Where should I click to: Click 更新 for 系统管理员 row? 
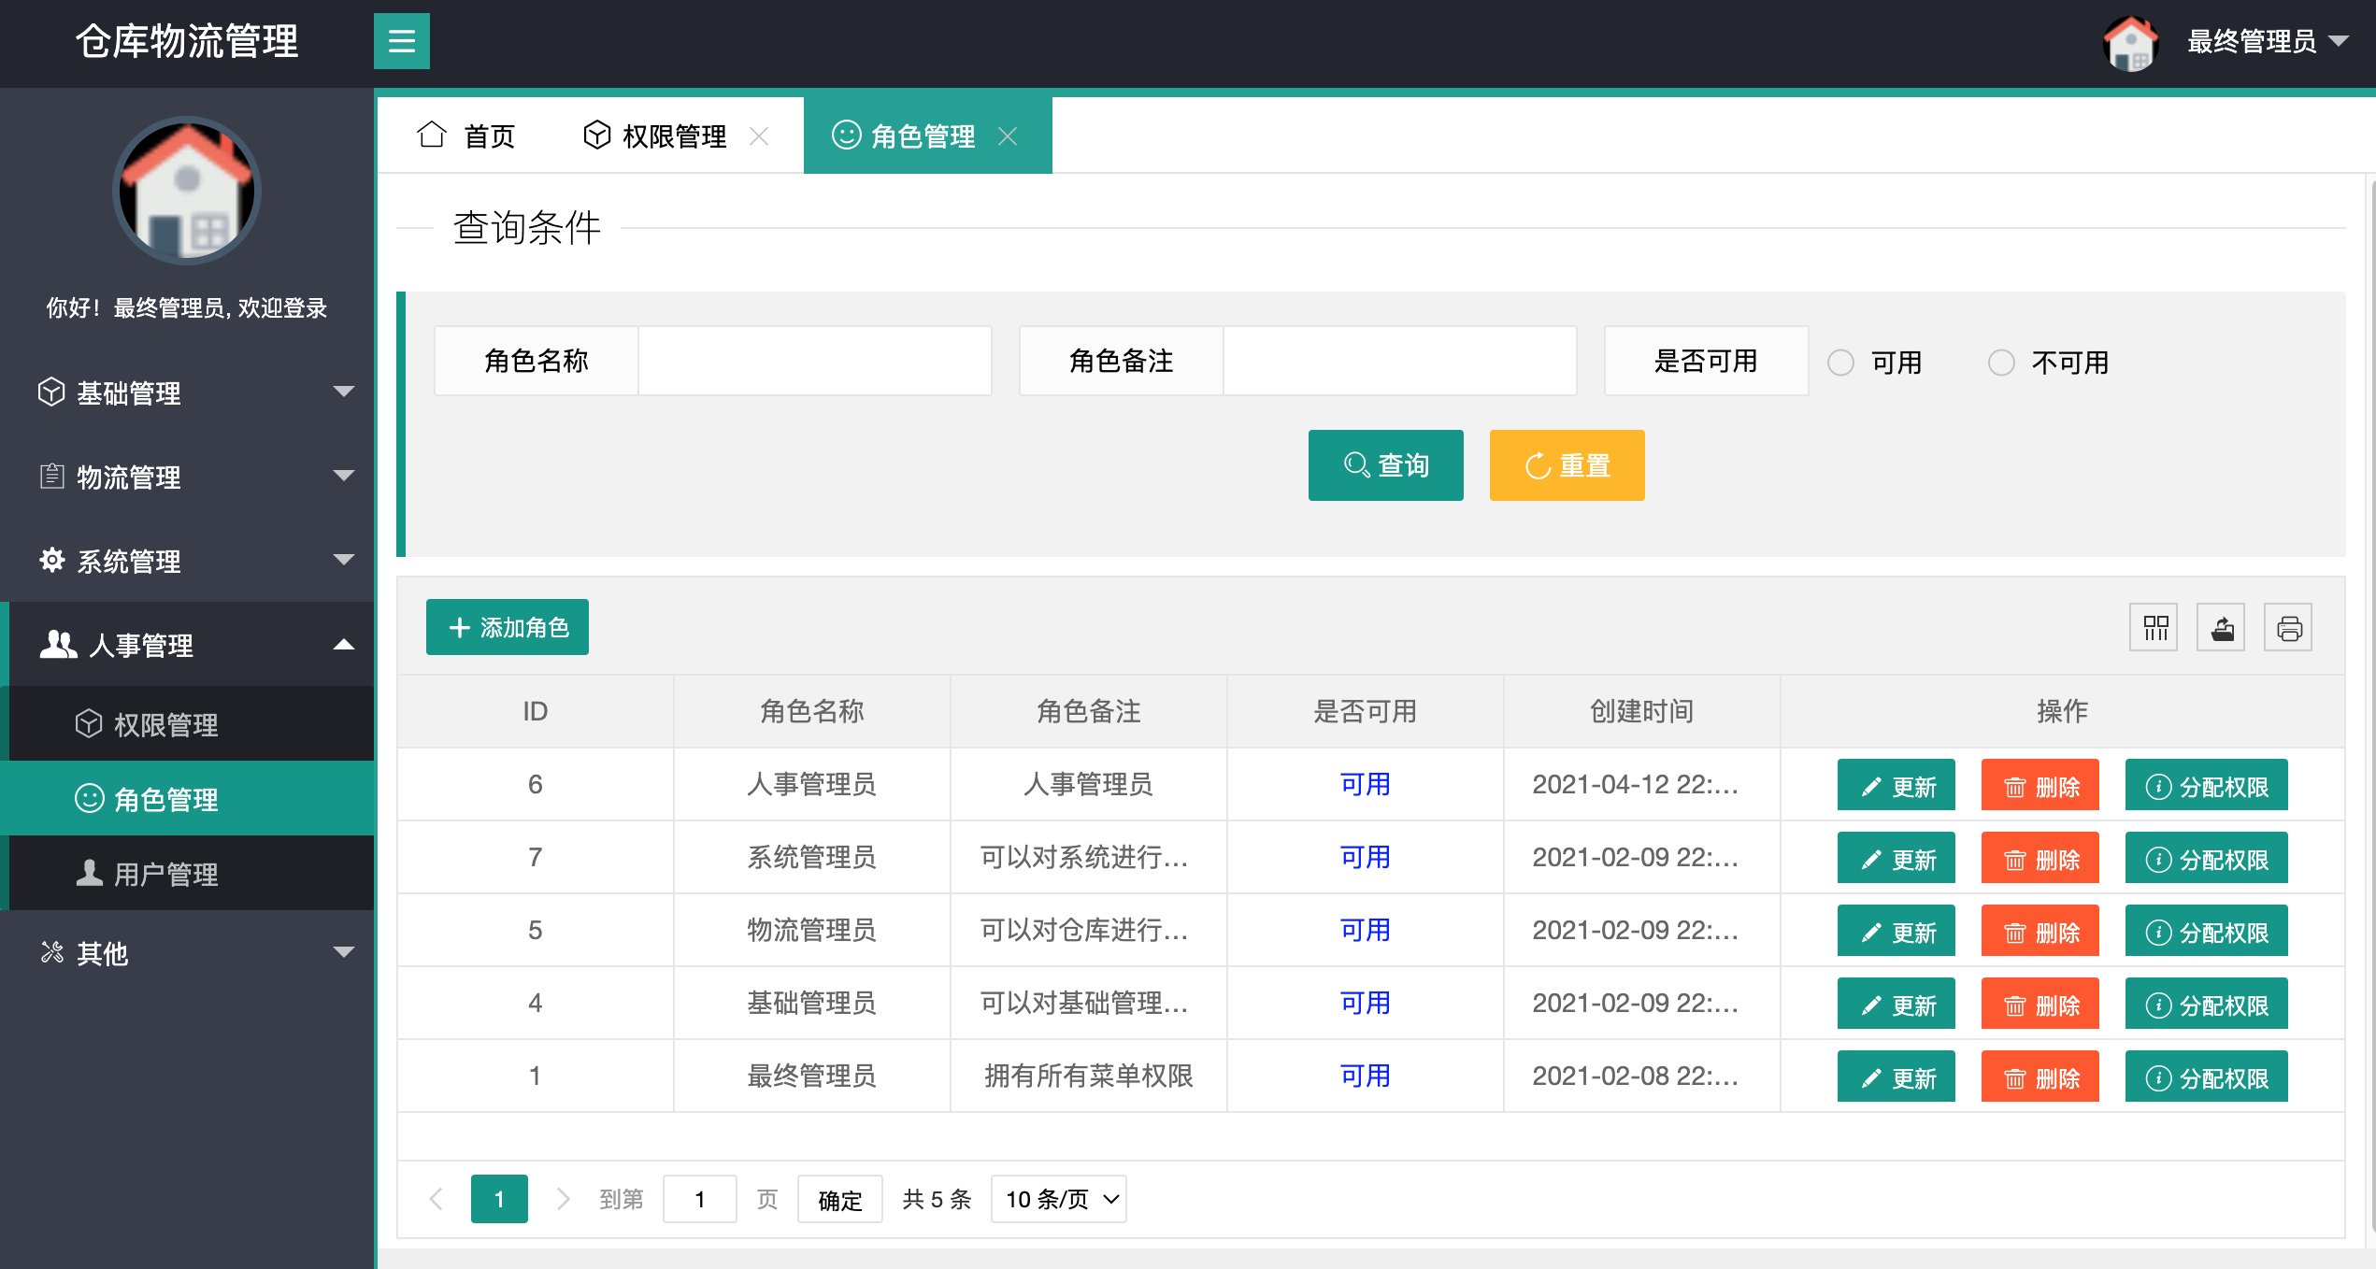pyautogui.click(x=1897, y=858)
